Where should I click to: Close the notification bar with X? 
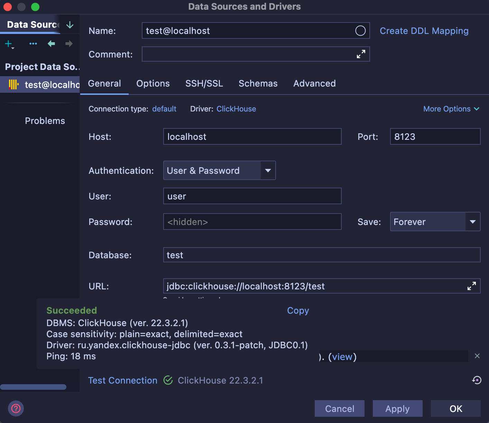click(477, 356)
